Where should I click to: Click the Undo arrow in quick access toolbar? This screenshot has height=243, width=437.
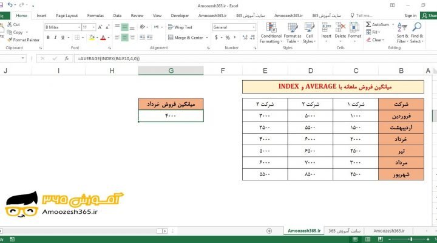click(x=10, y=5)
